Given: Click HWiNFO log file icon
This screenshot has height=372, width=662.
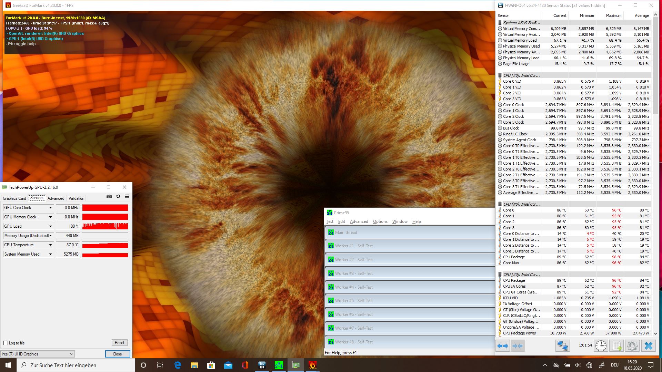Looking at the screenshot, I should (x=616, y=346).
